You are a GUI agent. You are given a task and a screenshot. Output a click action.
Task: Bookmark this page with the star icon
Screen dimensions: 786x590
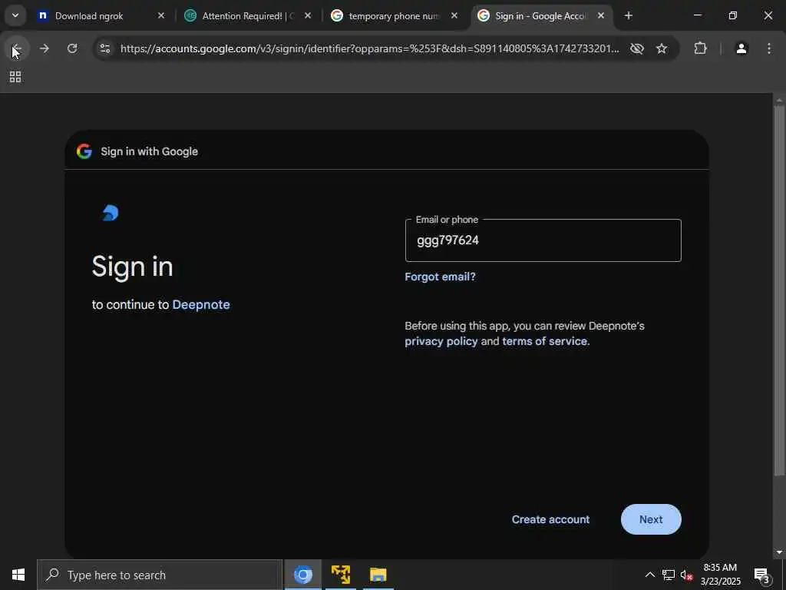click(662, 48)
